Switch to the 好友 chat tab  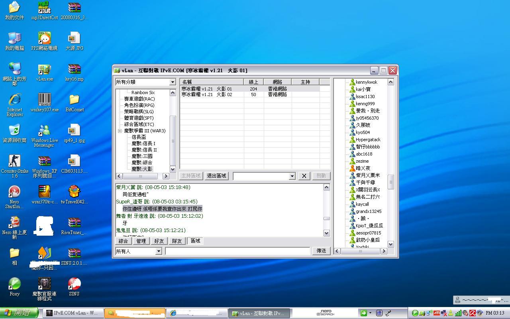tap(159, 241)
